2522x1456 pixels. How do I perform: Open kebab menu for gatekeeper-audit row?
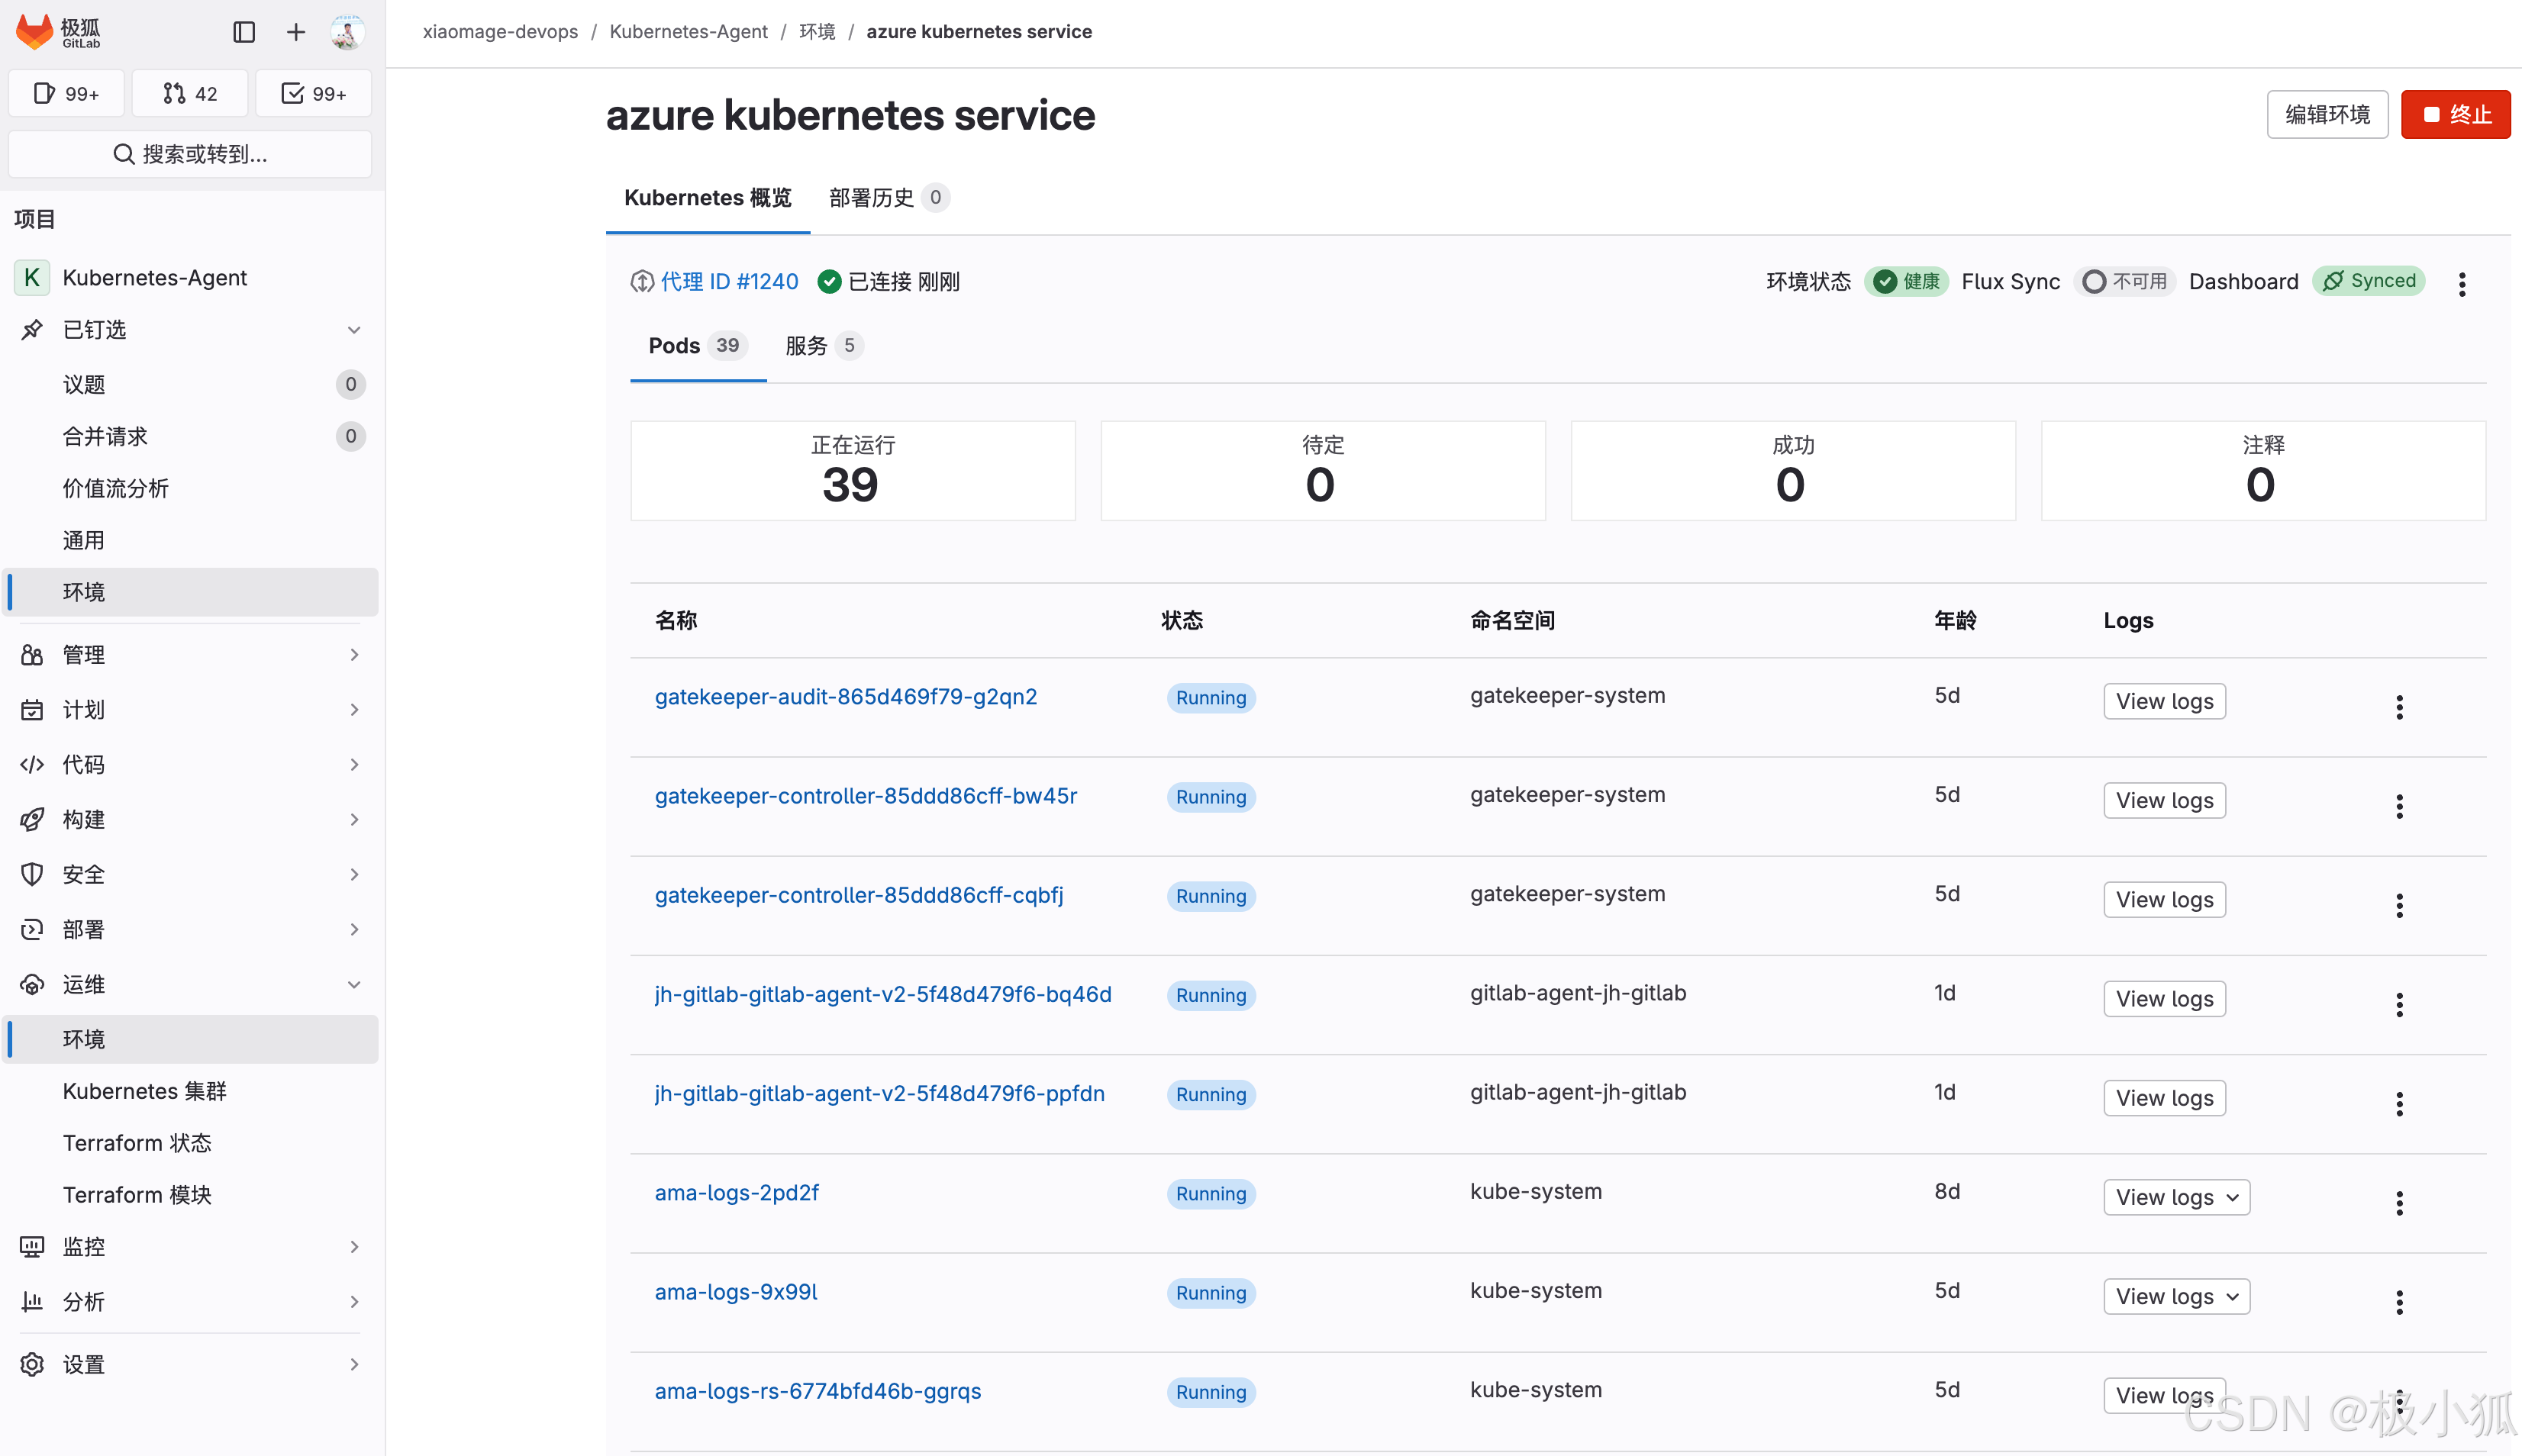tap(2399, 707)
